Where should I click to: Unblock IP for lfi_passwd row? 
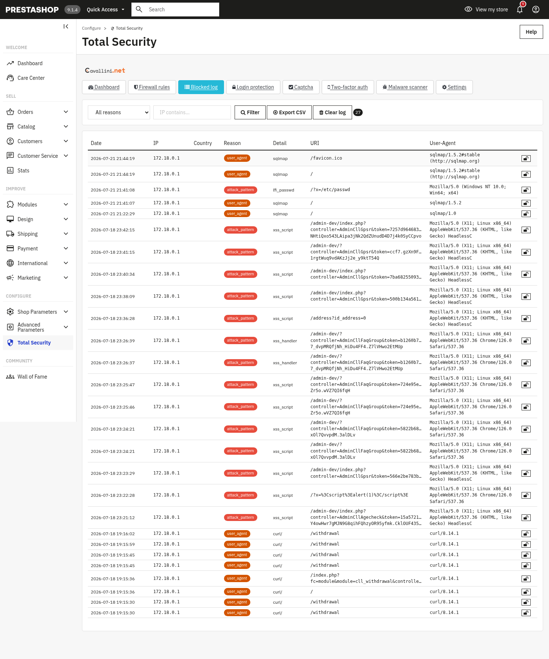(526, 190)
